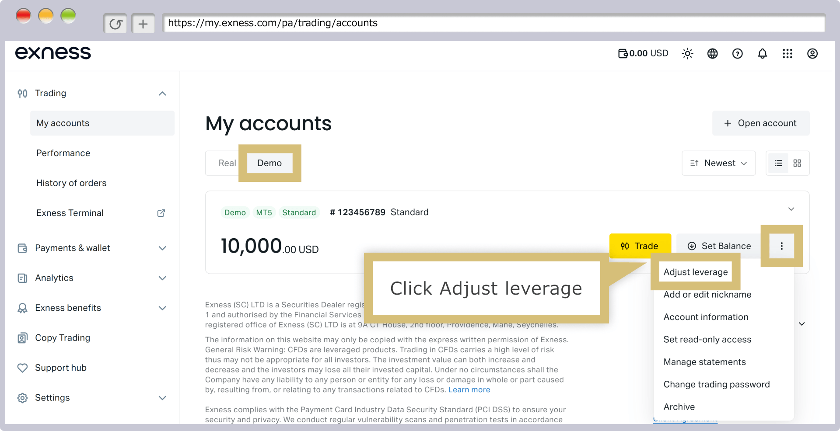
Task: Choose Adjust leverage from menu
Action: (x=696, y=272)
